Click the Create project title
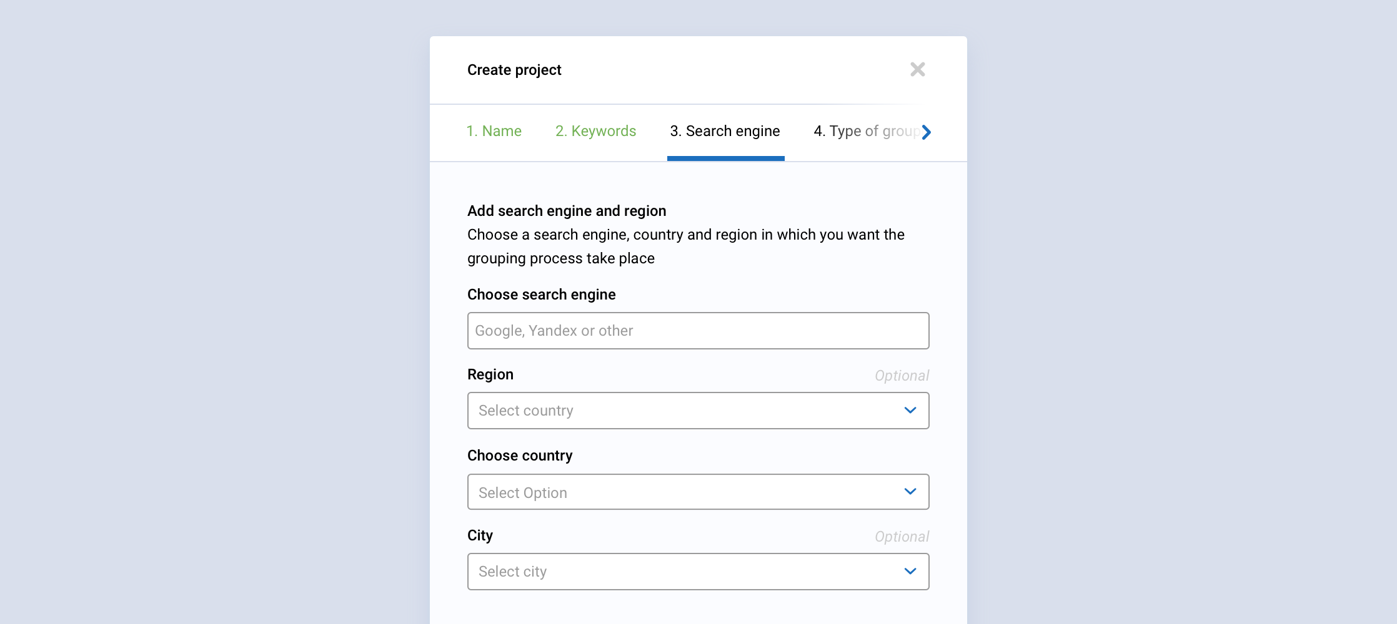 (514, 70)
